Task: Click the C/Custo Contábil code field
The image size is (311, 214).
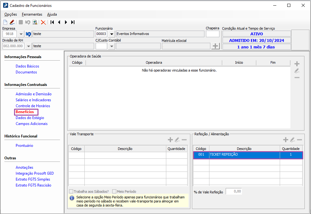Action: (101, 46)
